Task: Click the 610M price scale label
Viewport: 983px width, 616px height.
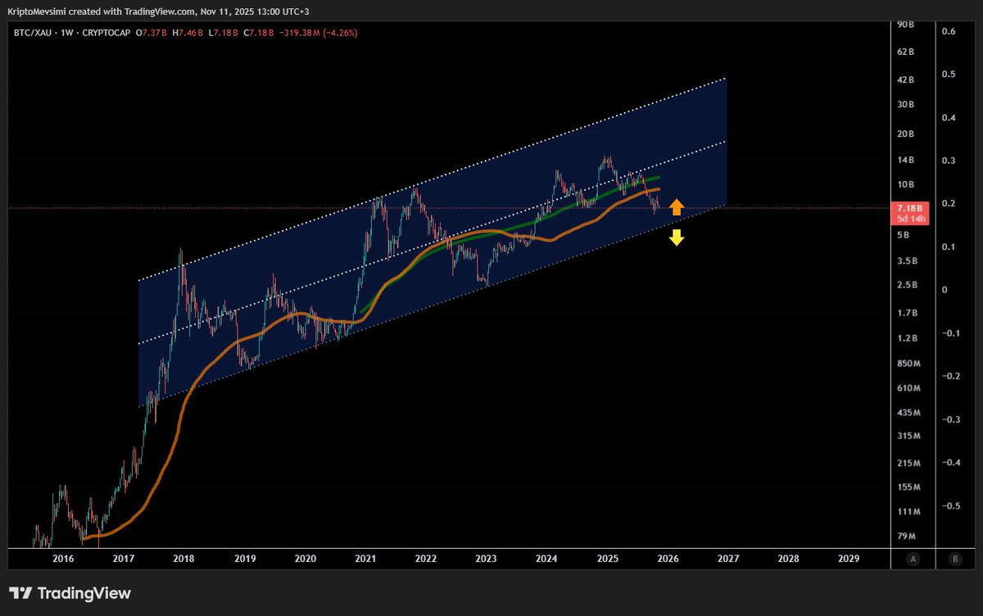Action: pyautogui.click(x=908, y=388)
